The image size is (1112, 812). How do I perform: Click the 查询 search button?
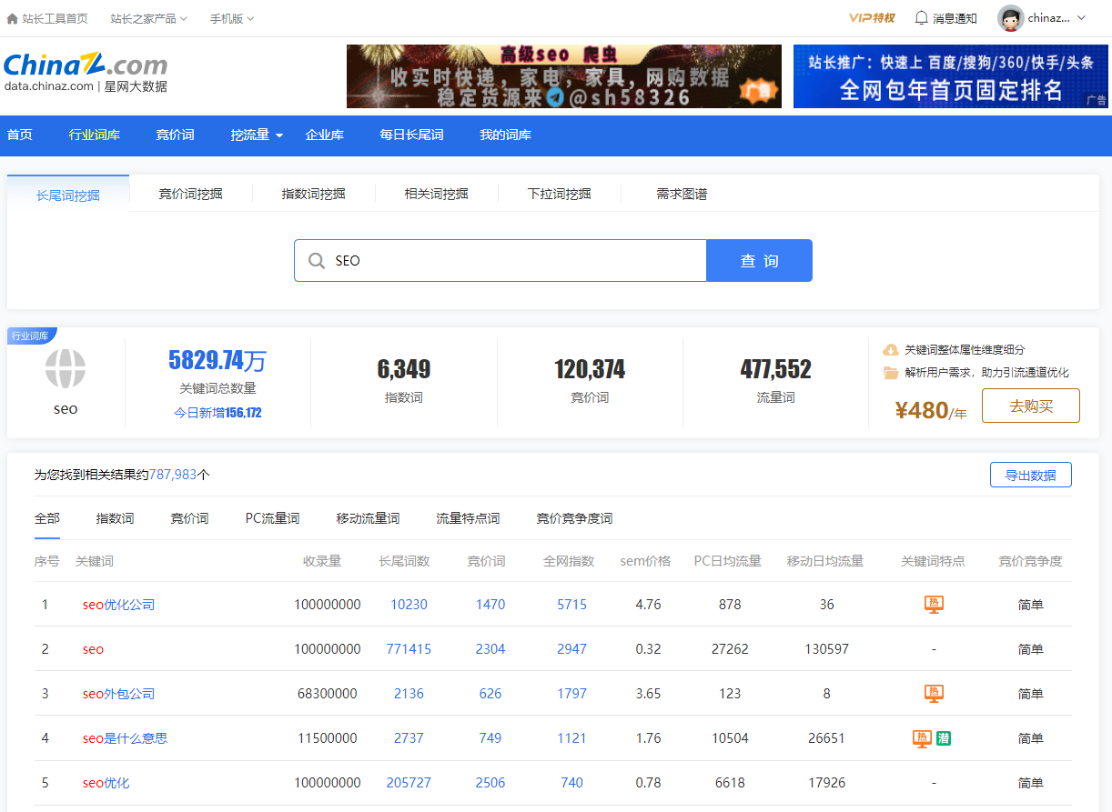coord(759,261)
